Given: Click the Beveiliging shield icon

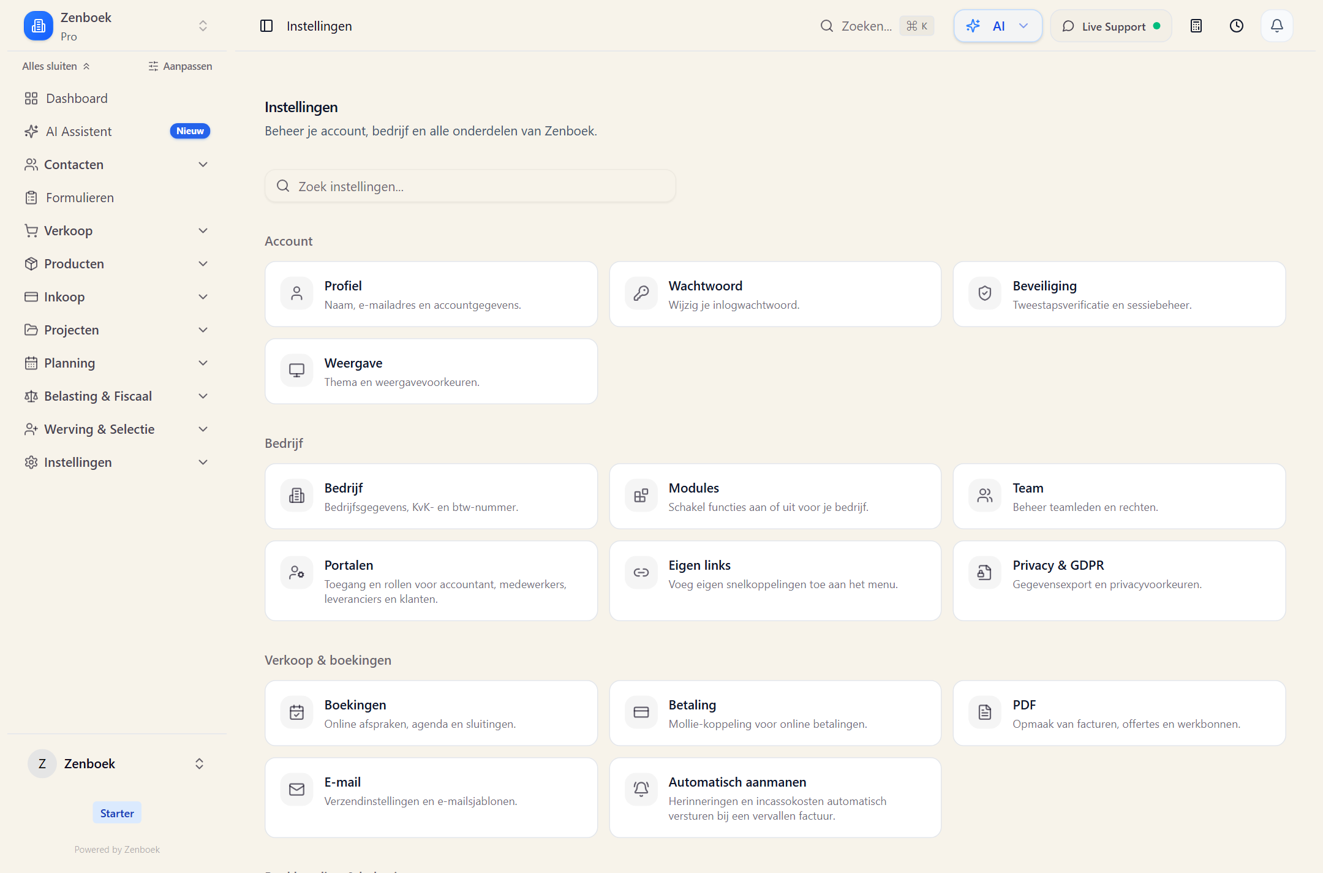Looking at the screenshot, I should pos(985,293).
